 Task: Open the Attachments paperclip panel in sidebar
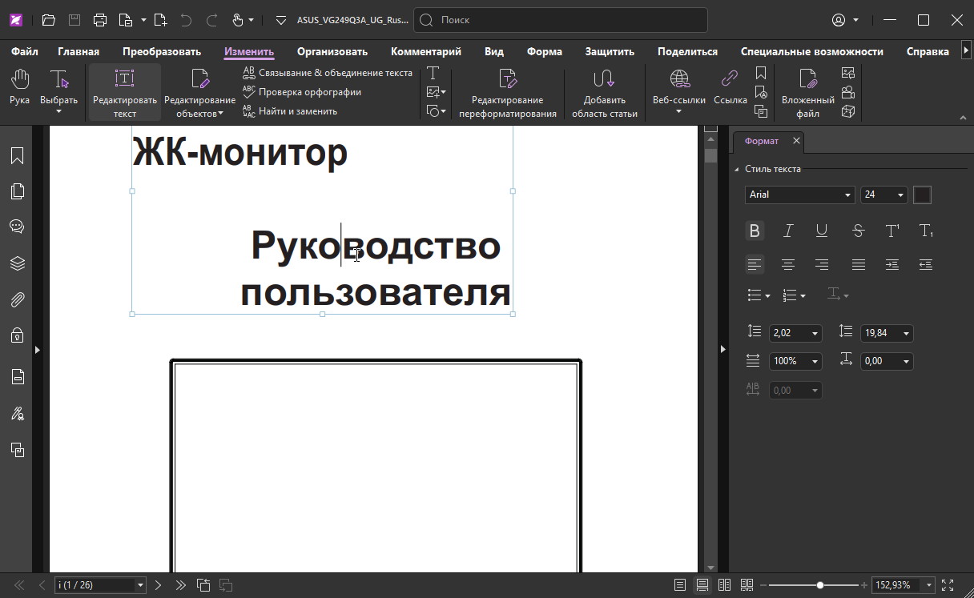pyautogui.click(x=17, y=299)
